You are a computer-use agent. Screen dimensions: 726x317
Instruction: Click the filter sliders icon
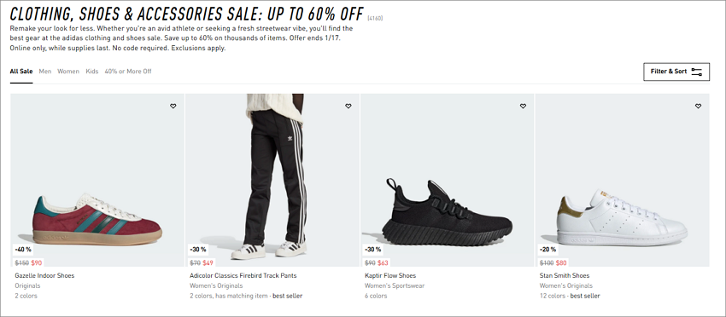[x=696, y=72]
